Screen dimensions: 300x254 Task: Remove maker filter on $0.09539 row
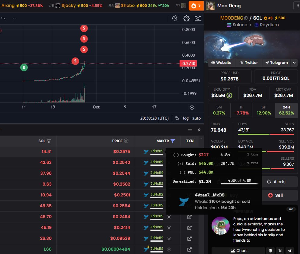click(169, 239)
